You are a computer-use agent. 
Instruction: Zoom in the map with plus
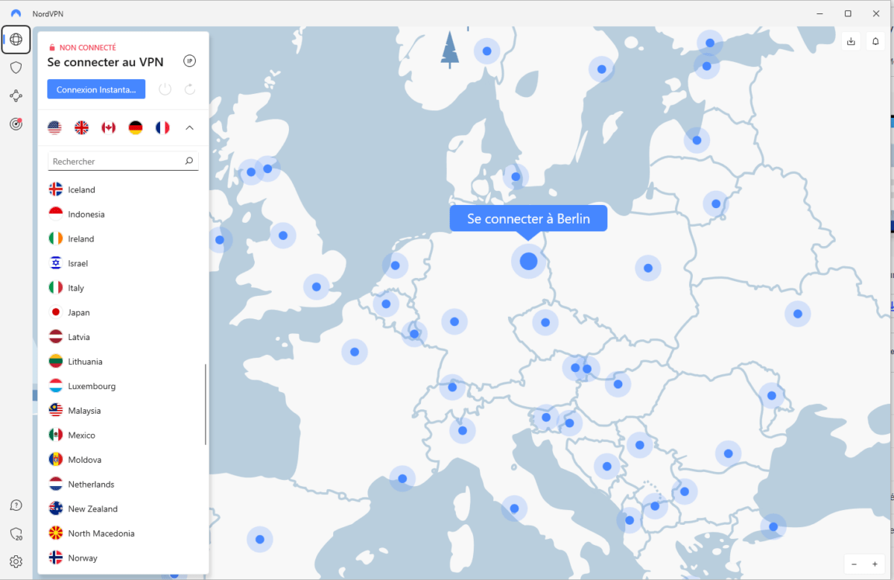tap(875, 564)
